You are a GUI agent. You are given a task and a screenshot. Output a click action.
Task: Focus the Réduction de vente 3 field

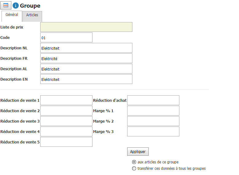click(66, 121)
